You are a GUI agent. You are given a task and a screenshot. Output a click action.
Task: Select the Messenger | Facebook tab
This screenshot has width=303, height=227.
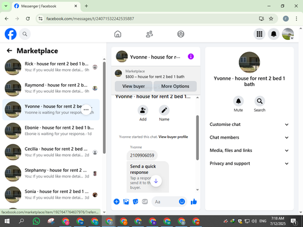click(46, 6)
